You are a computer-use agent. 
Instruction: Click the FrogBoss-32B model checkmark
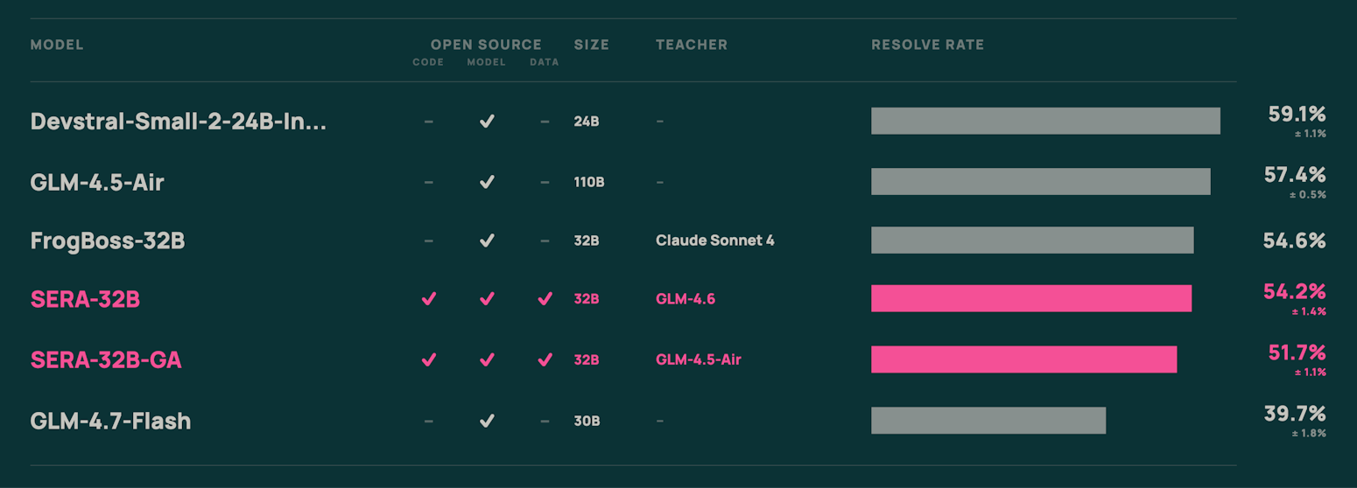tap(487, 241)
